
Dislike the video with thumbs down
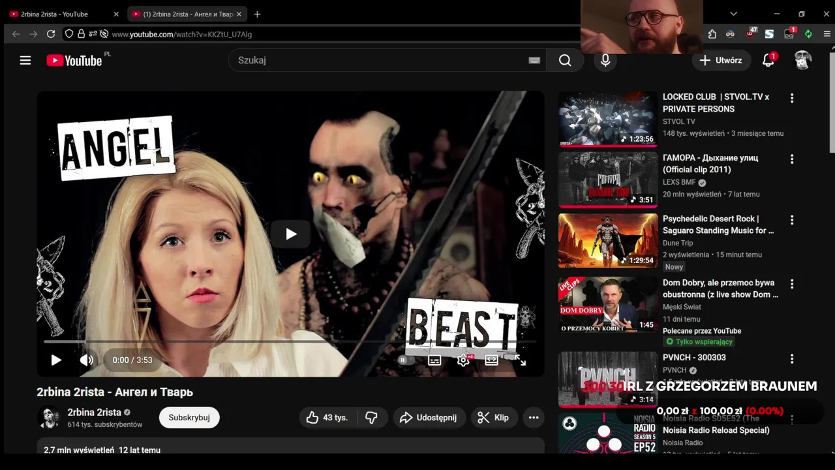[x=371, y=417]
